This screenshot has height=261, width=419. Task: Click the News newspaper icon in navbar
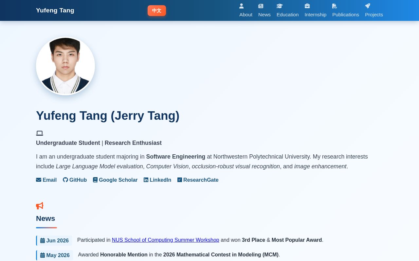261,6
